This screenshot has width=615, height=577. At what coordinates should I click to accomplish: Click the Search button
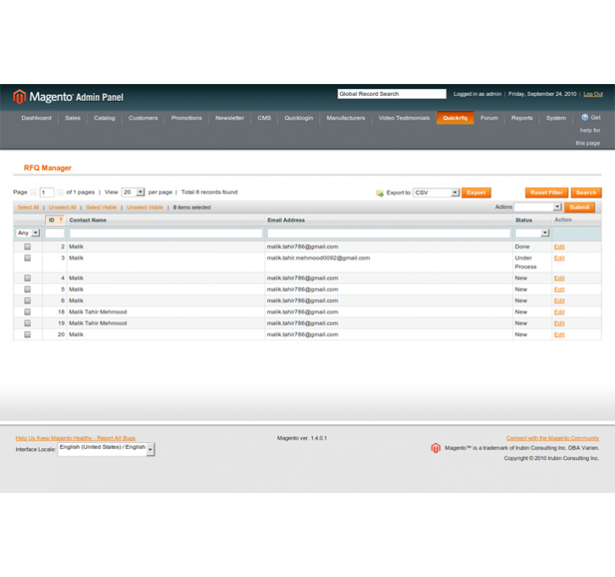click(586, 193)
